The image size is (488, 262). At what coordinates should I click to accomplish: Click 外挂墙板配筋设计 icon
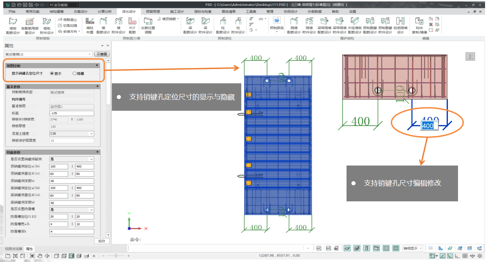click(355, 25)
